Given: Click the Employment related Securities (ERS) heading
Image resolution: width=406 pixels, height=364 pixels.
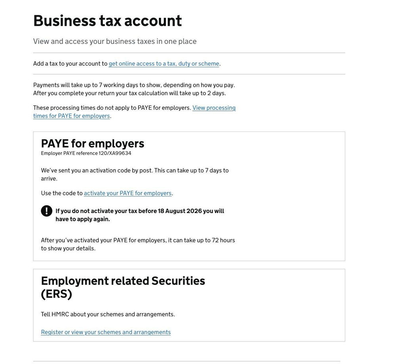Looking at the screenshot, I should tap(123, 288).
